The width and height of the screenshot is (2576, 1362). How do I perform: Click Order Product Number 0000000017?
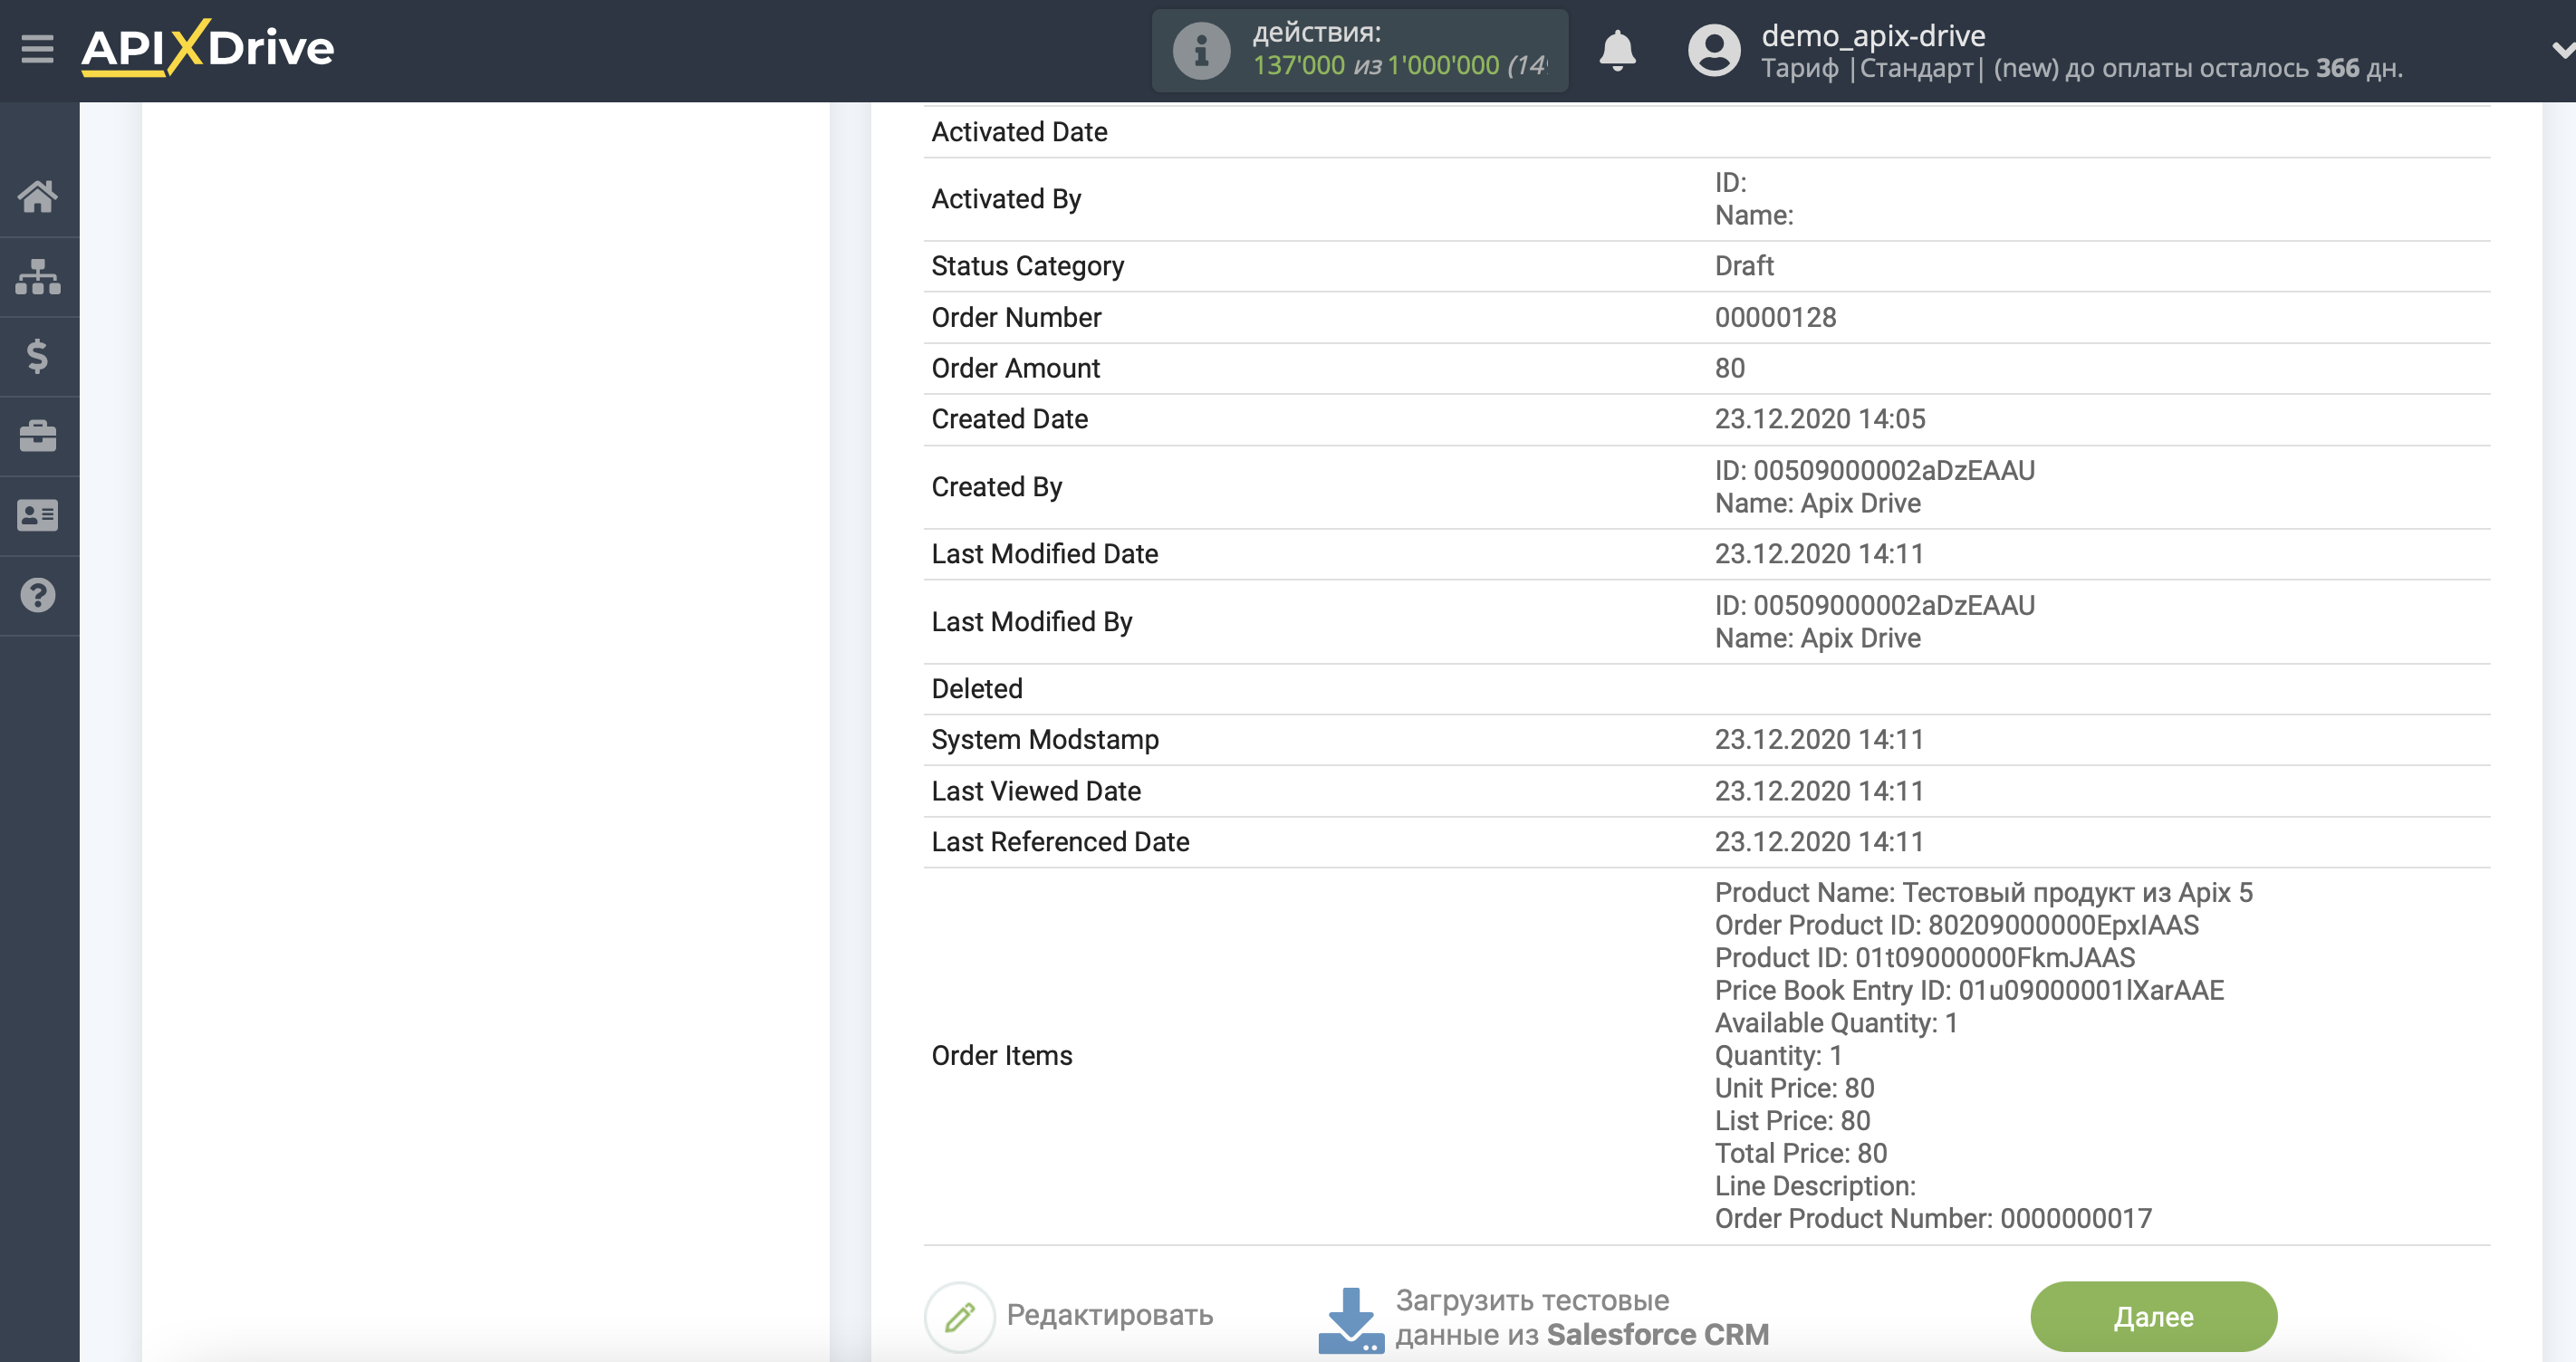1933,1219
